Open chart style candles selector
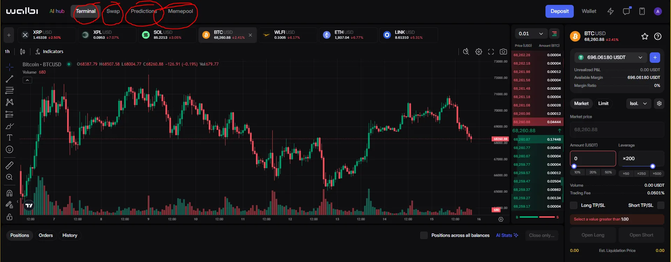671x262 pixels. click(23, 51)
